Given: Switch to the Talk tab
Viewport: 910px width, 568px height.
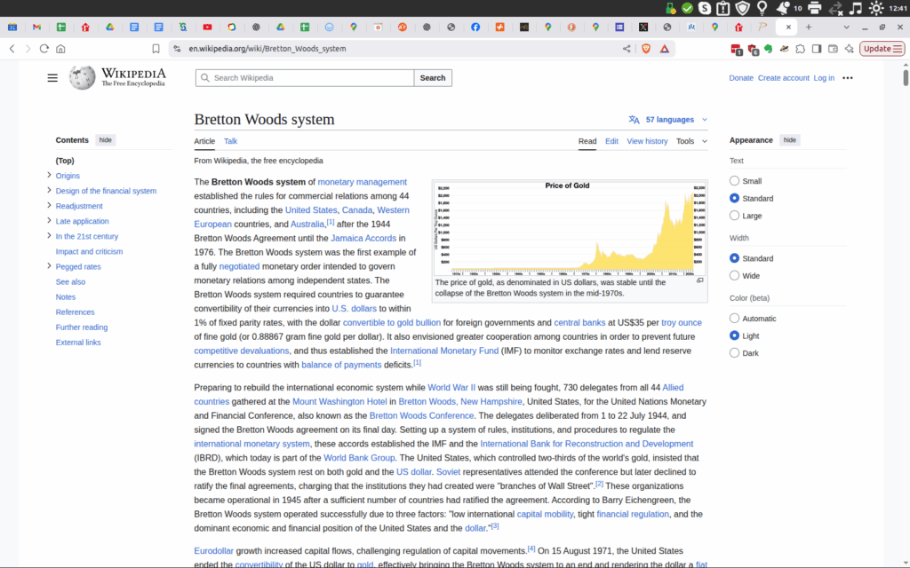Looking at the screenshot, I should (x=230, y=141).
